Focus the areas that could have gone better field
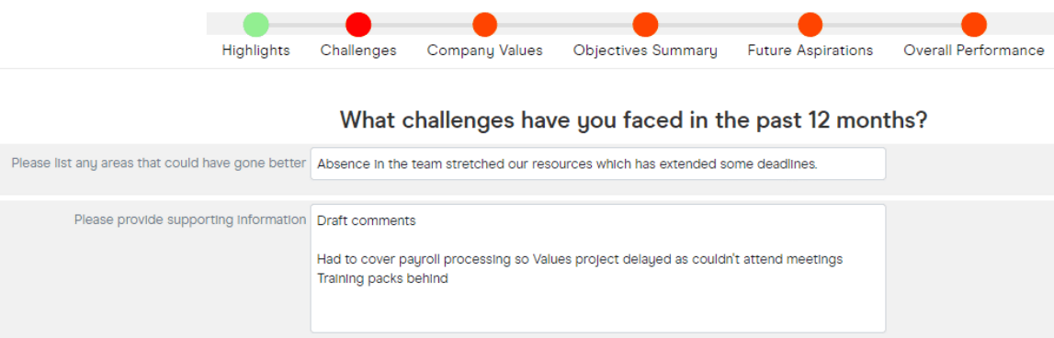Screen dimensions: 1054x338 (598, 164)
